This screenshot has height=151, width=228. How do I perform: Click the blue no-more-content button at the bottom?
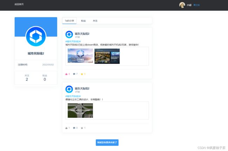point(107,143)
